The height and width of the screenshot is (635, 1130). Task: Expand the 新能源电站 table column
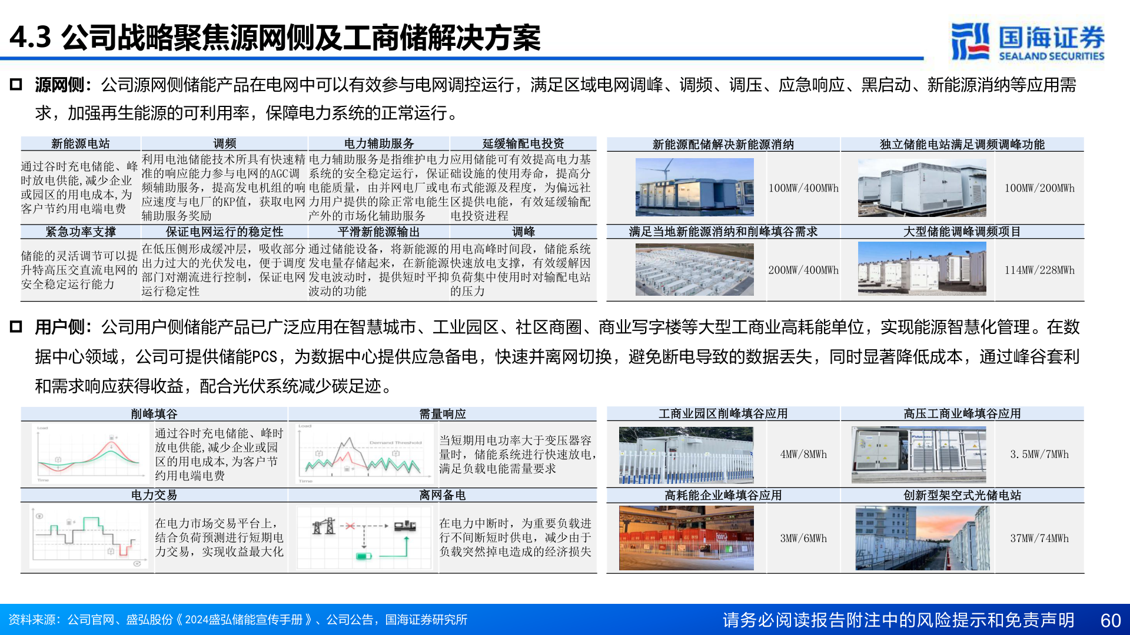[81, 142]
